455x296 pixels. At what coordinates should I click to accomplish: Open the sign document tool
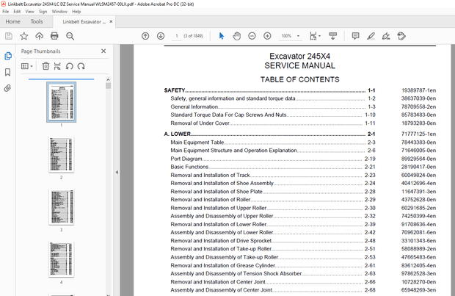pos(386,36)
